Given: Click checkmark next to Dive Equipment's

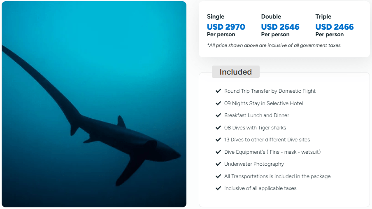Looking at the screenshot, I should click(x=218, y=152).
